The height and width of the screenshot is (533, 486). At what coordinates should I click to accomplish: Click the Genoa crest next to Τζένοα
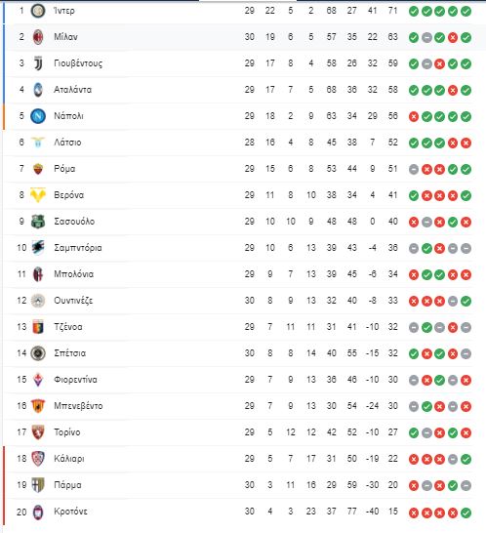38,327
